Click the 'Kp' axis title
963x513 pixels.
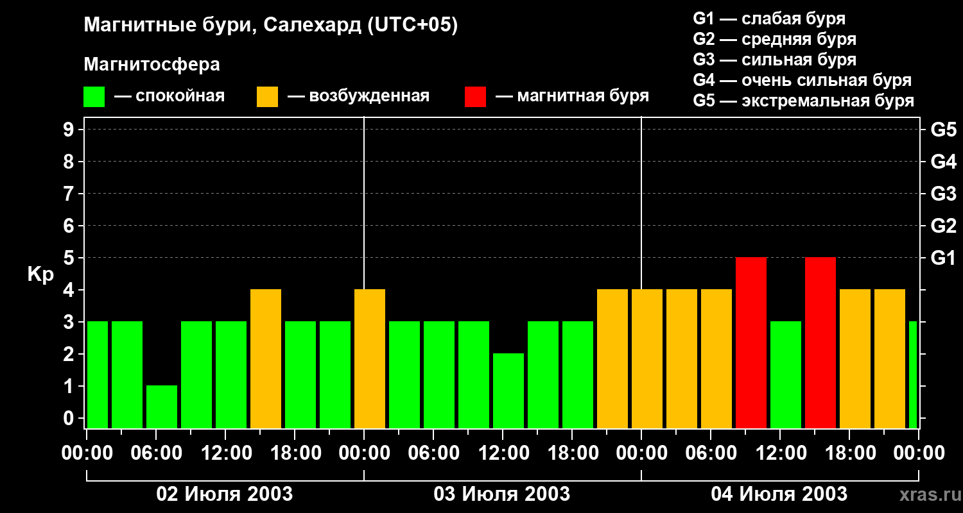(x=40, y=274)
